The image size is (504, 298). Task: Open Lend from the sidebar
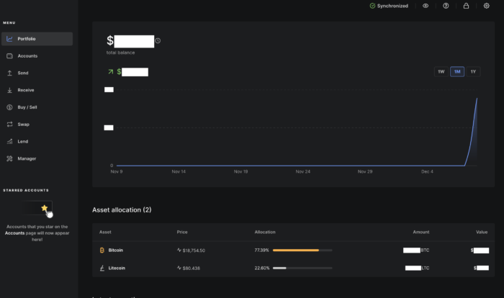point(22,142)
